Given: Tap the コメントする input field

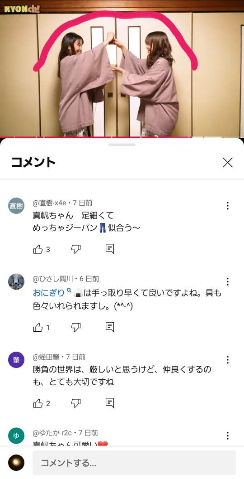Looking at the screenshot, I should (134, 463).
